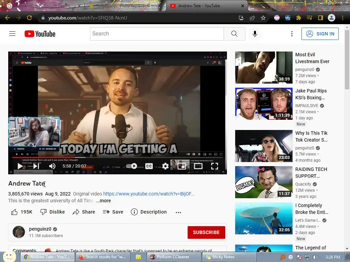Click the SIGN IN button

click(320, 34)
